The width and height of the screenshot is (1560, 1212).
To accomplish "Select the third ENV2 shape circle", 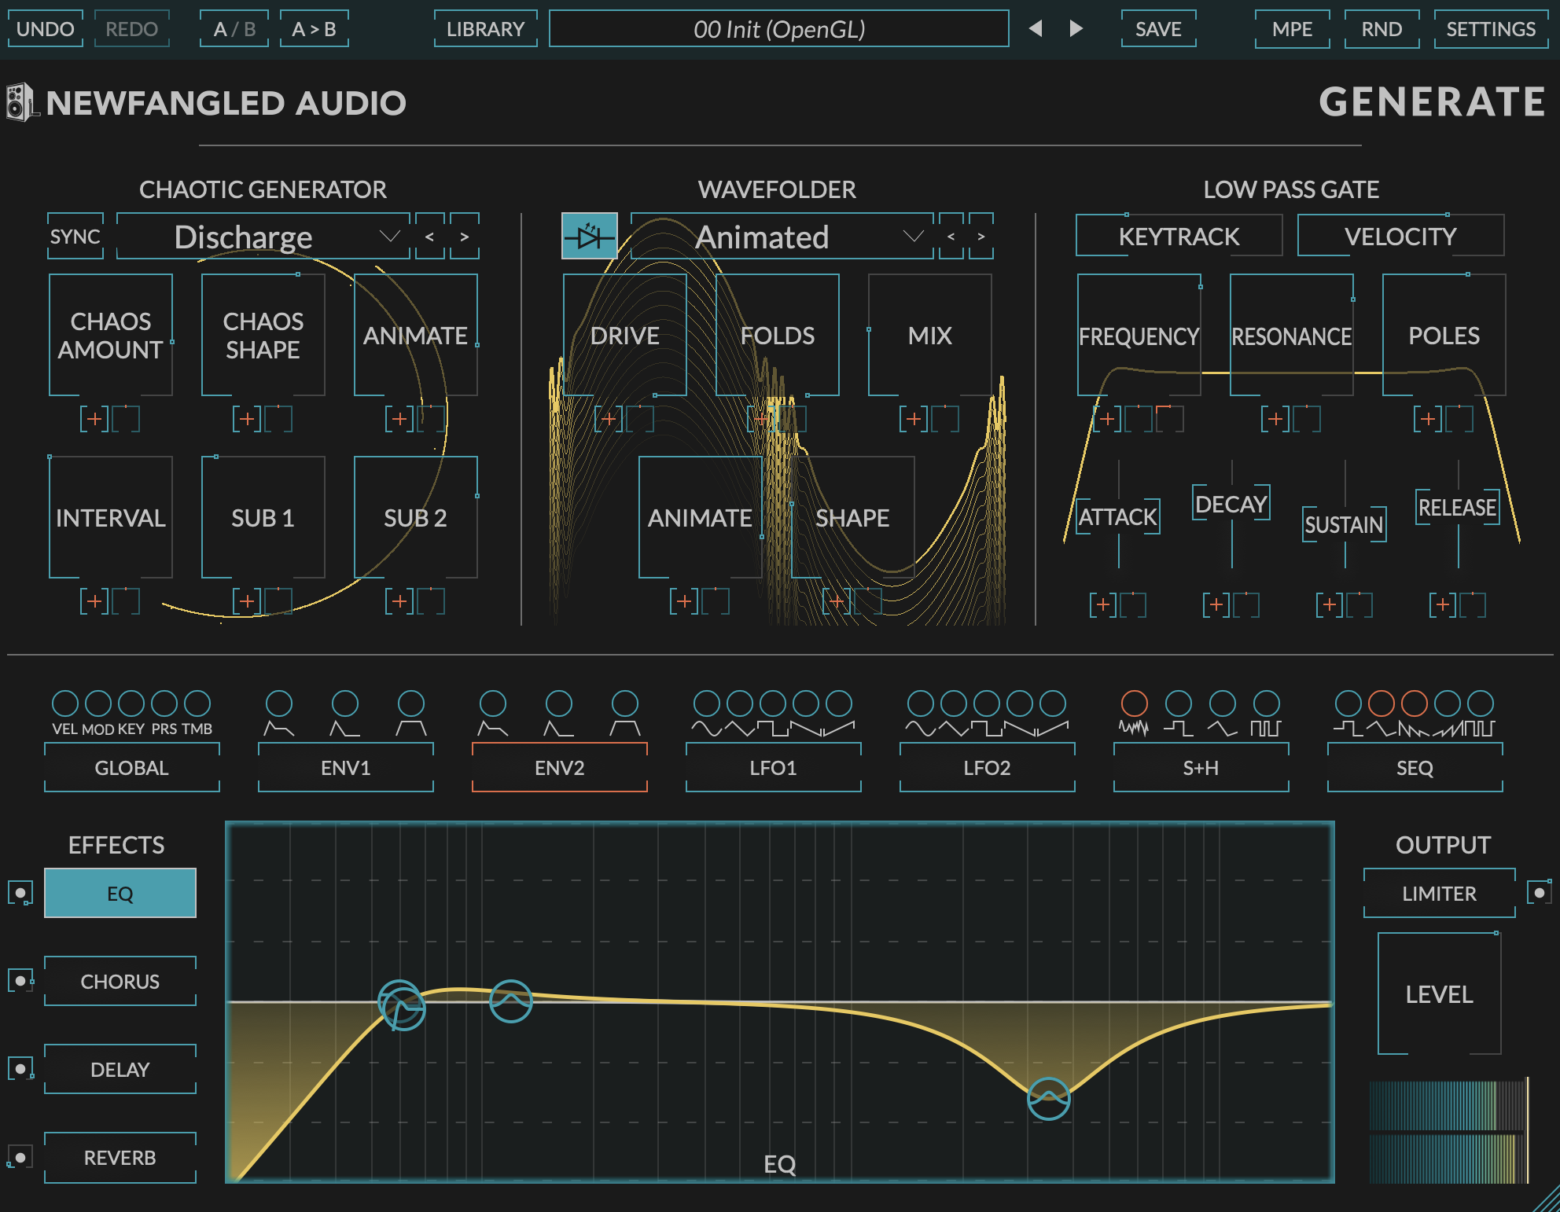I will 625,703.
